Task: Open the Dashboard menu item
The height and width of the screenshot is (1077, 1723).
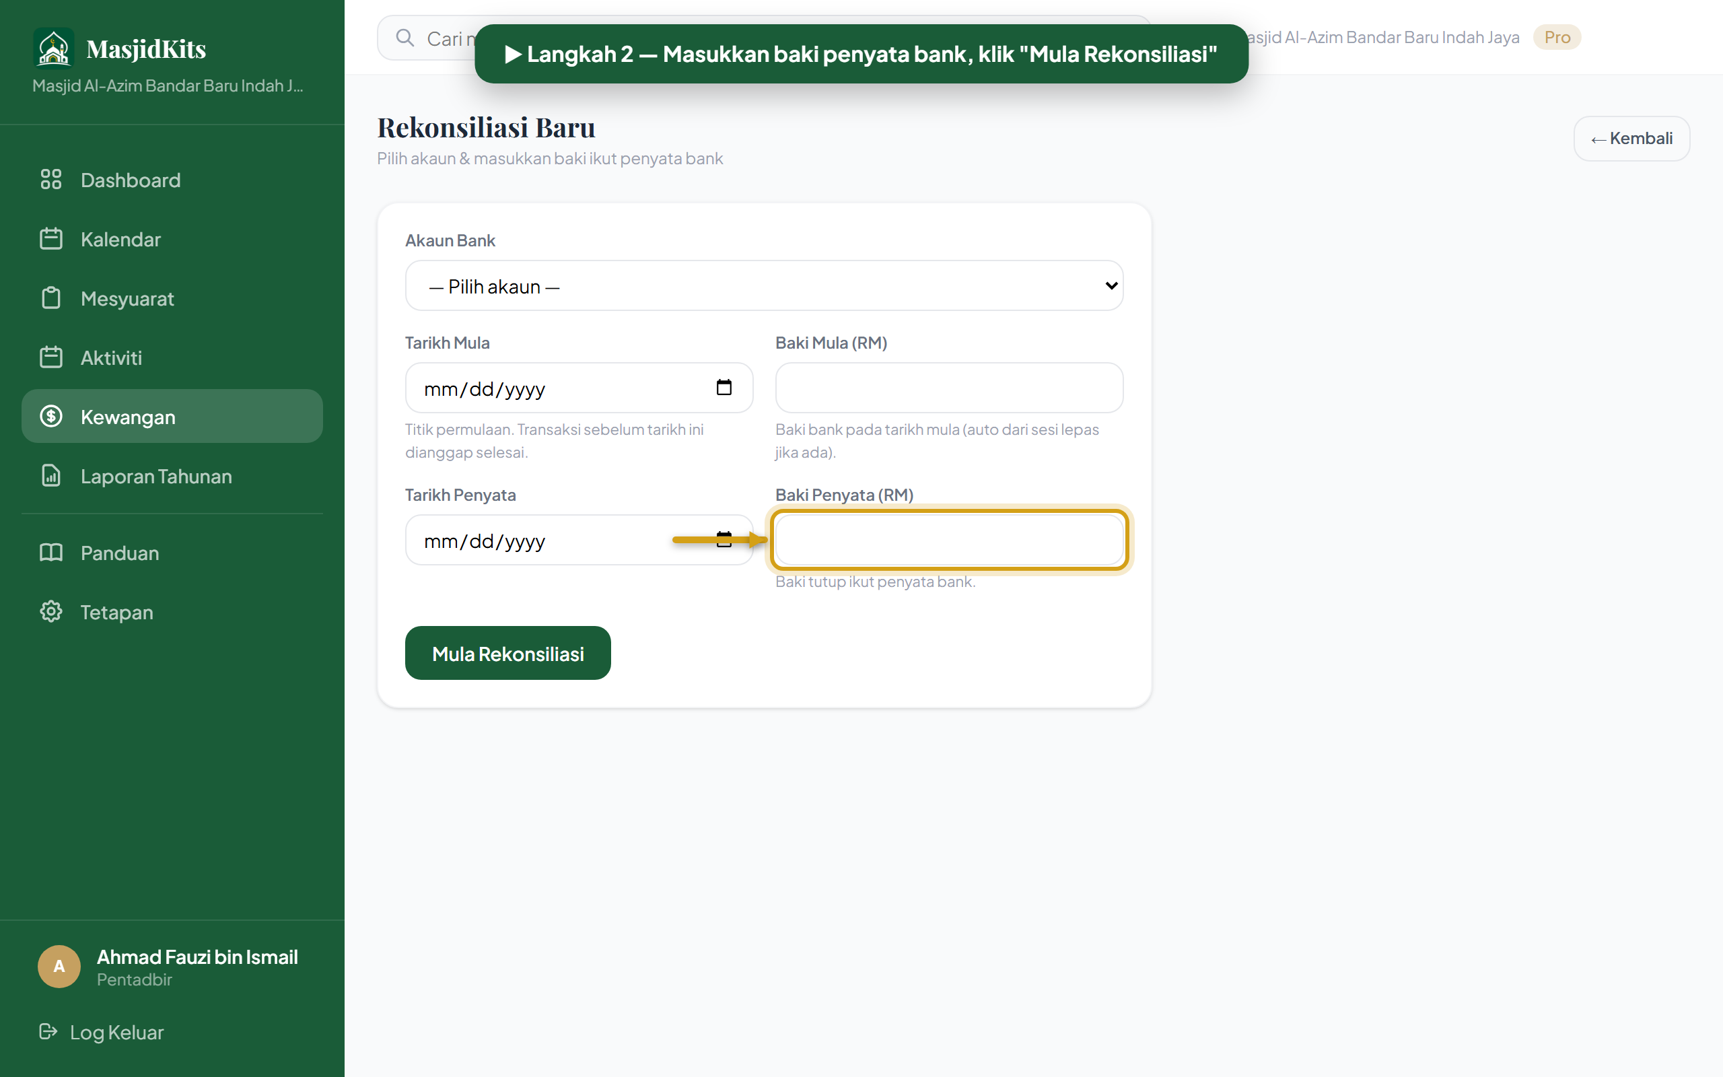Action: point(172,180)
